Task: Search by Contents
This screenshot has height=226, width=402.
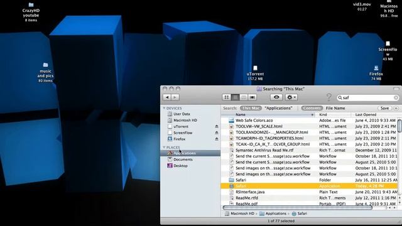Action: [312, 108]
